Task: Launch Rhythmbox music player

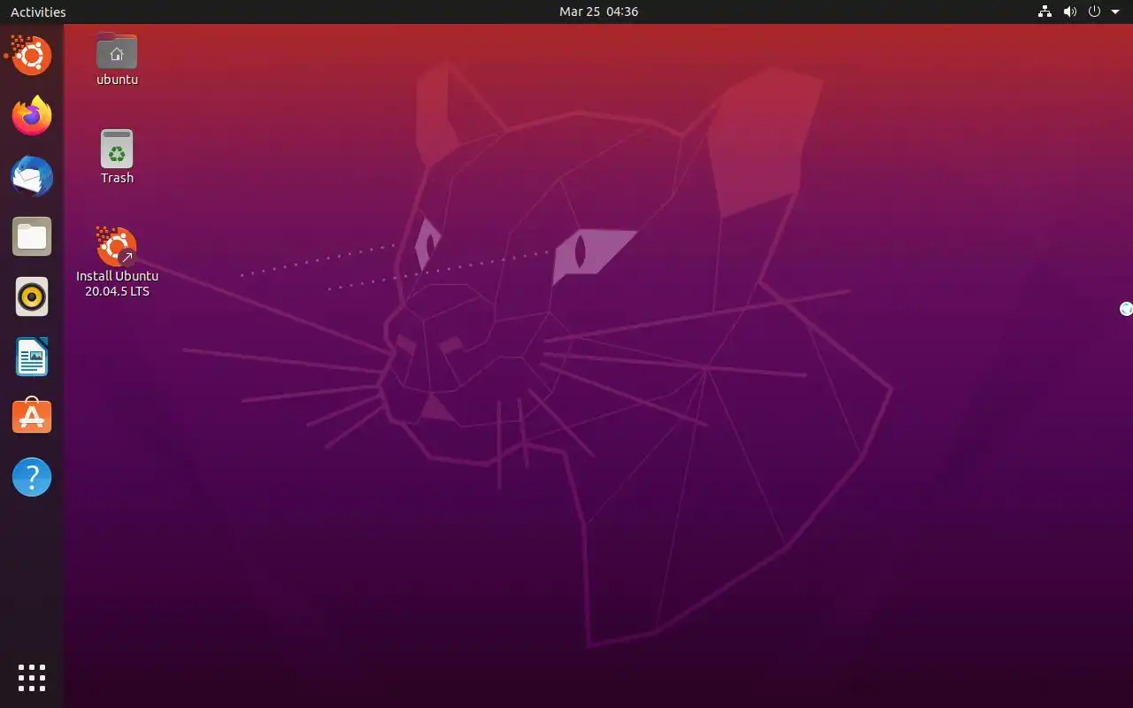Action: click(32, 296)
